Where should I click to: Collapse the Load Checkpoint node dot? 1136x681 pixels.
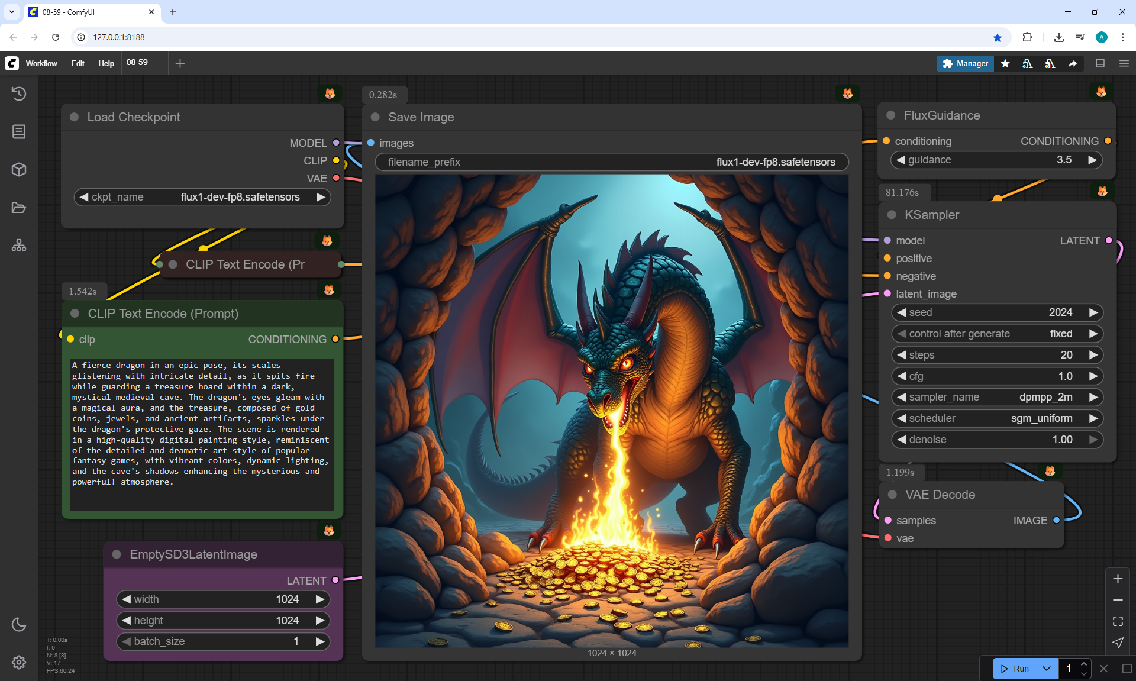click(75, 117)
